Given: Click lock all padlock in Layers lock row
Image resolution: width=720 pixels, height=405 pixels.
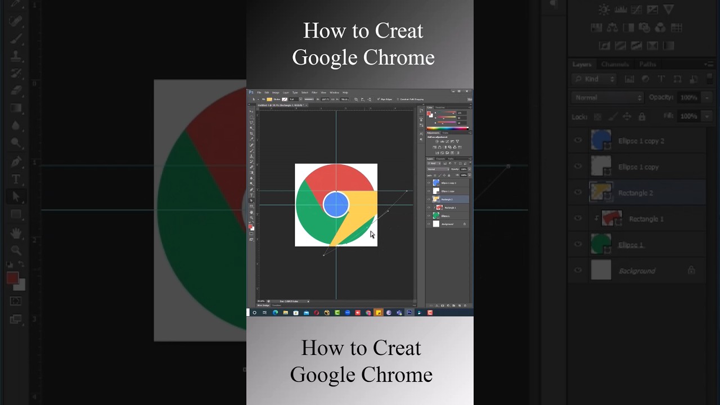Looking at the screenshot, I should click(x=449, y=175).
